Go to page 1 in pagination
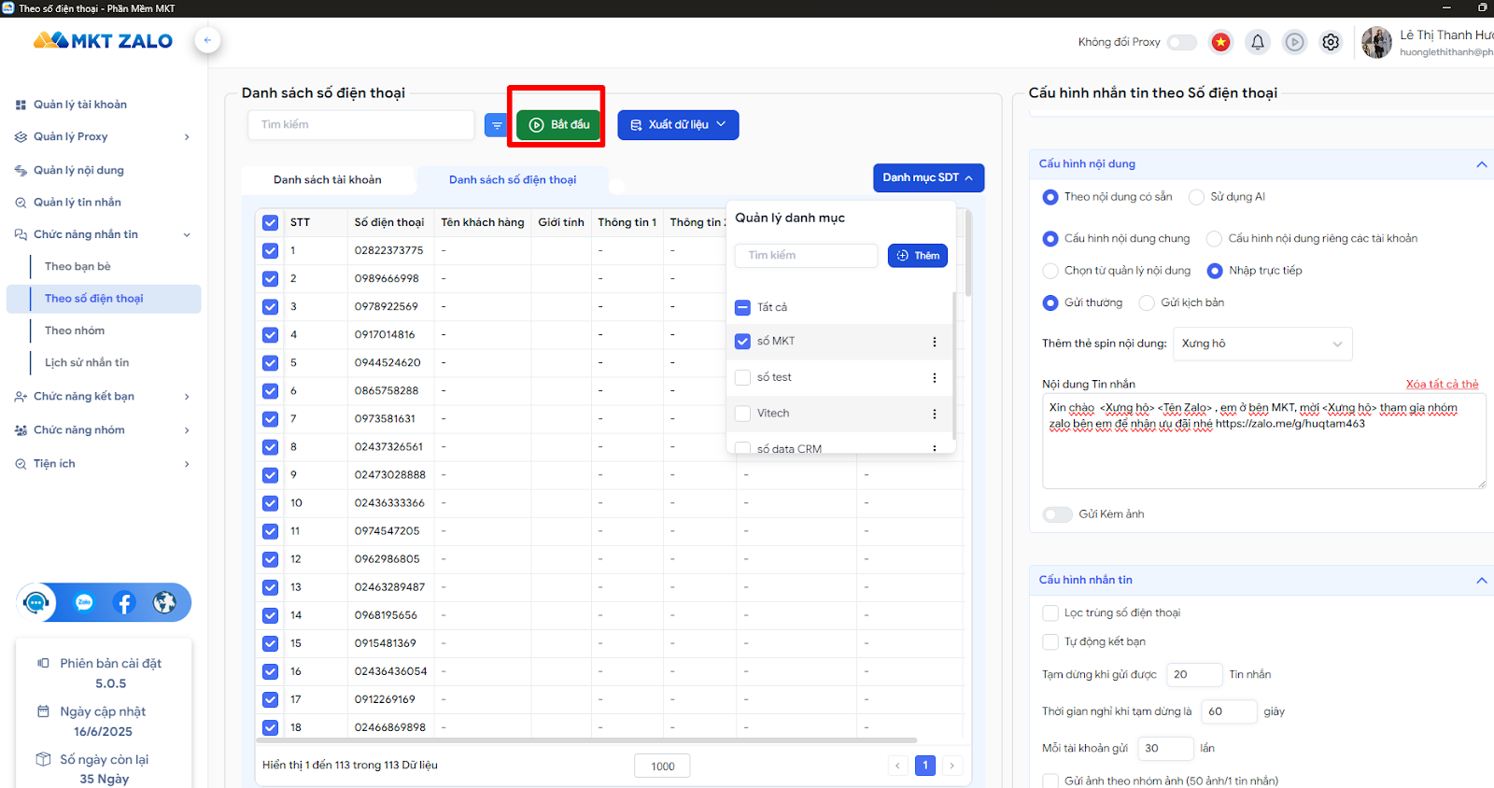Image resolution: width=1494 pixels, height=788 pixels. (925, 766)
